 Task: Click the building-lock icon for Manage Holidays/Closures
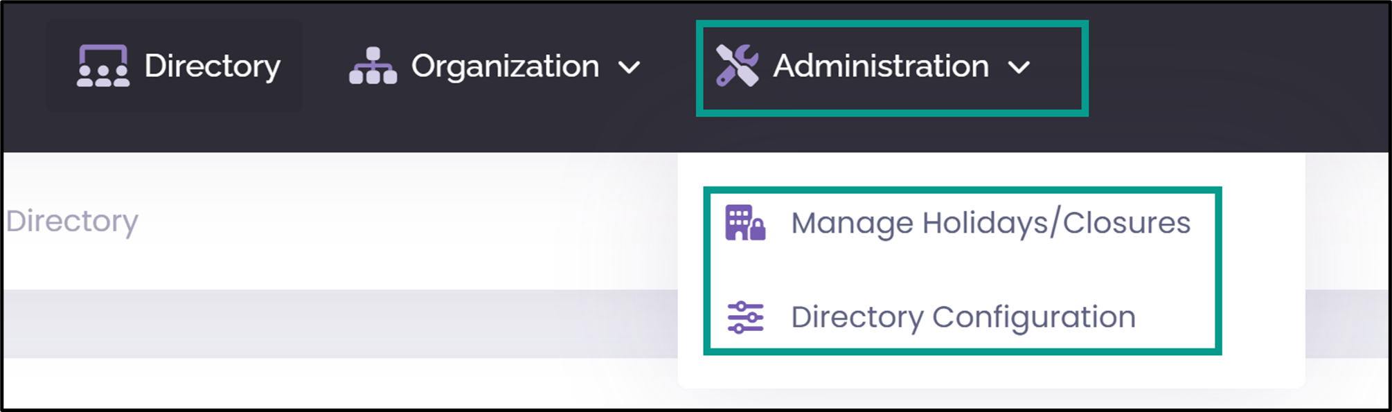pyautogui.click(x=745, y=222)
